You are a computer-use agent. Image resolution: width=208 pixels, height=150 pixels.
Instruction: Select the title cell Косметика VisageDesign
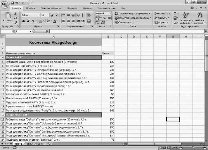[x=54, y=42]
